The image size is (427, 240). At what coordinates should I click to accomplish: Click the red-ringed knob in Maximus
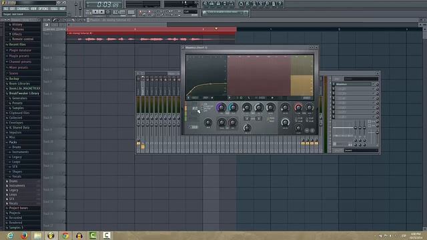298,107
